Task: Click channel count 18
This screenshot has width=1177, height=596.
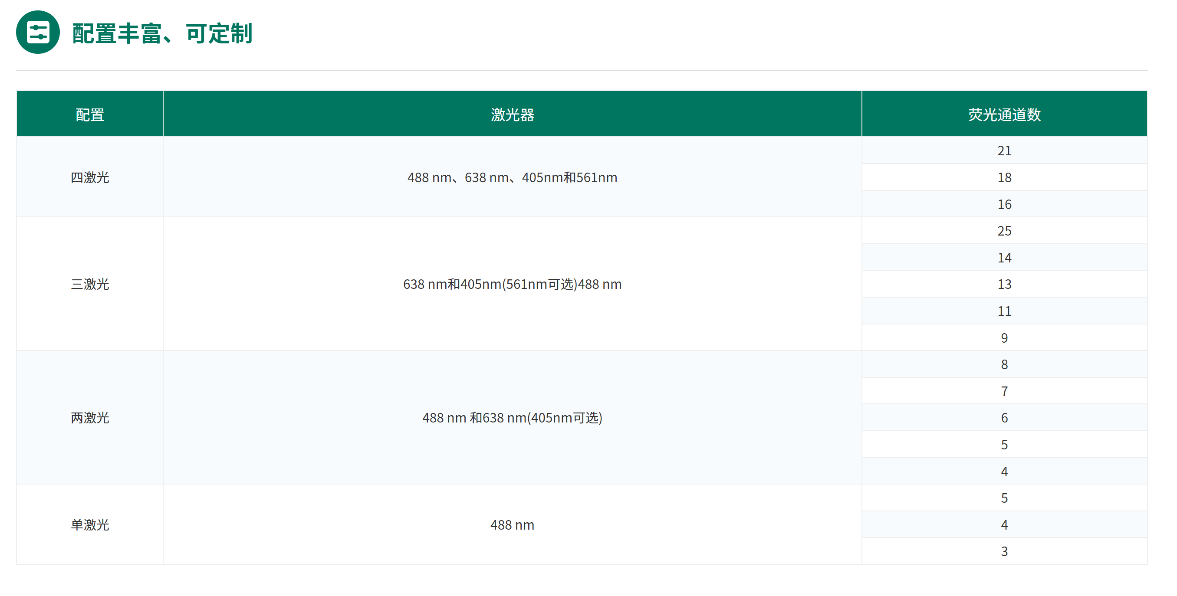Action: pos(1004,177)
